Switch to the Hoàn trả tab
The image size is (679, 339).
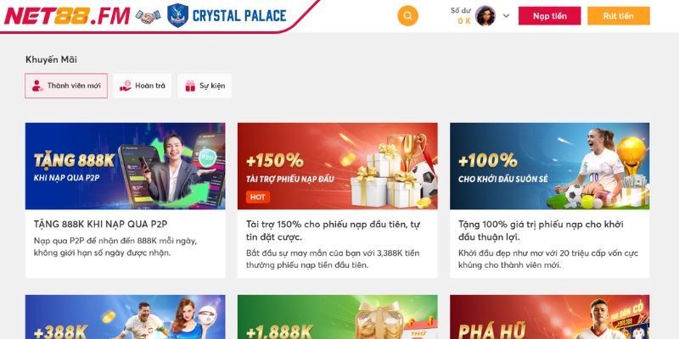click(x=142, y=86)
